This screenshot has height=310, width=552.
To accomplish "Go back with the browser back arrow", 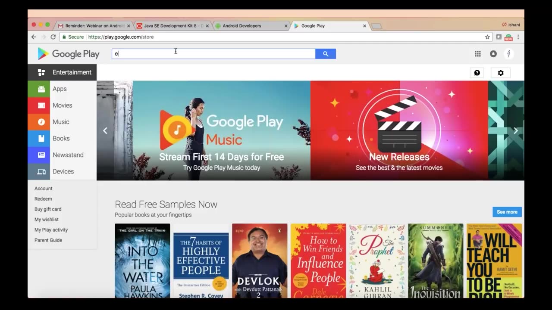I will (x=34, y=37).
